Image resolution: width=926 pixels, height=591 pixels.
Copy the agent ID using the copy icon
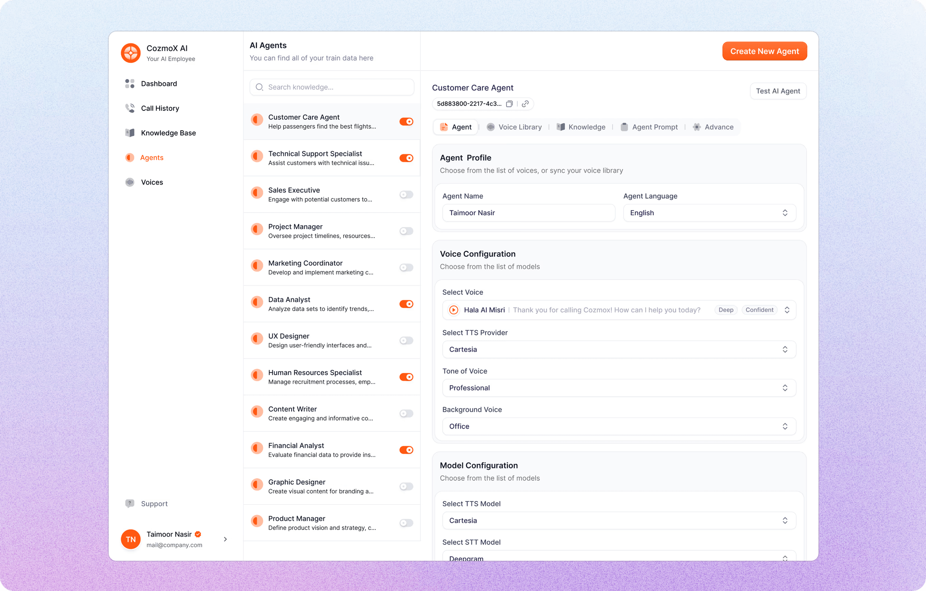coord(509,104)
